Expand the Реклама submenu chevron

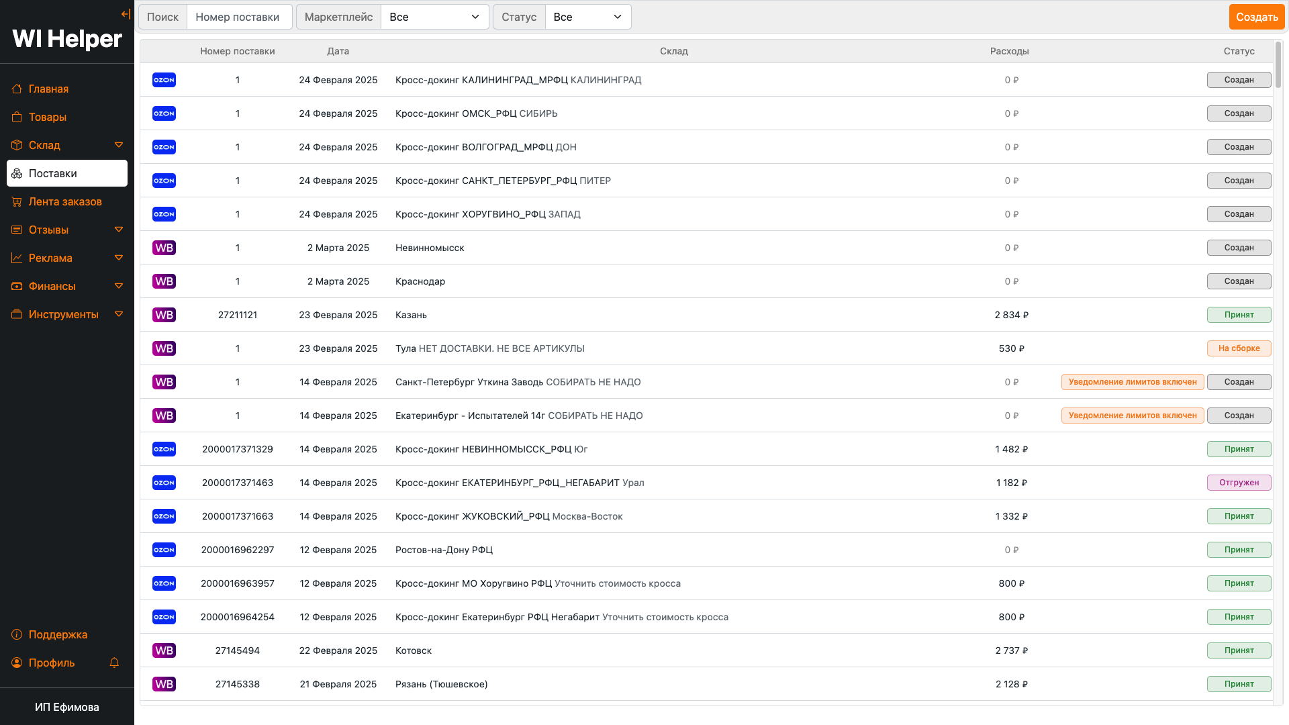point(119,258)
